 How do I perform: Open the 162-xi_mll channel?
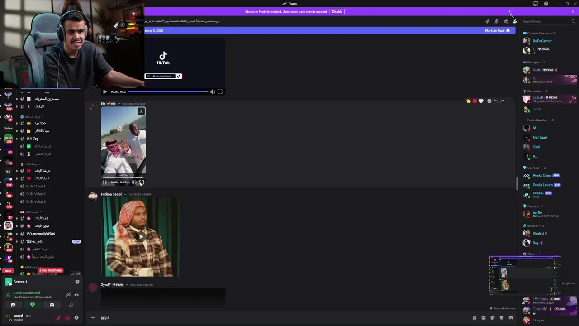[34, 241]
